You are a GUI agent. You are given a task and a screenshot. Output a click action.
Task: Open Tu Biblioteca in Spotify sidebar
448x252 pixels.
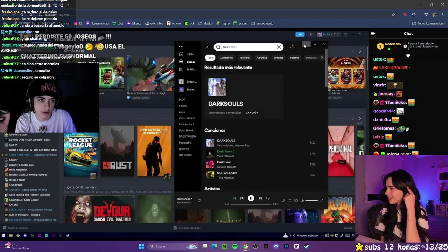coord(187,69)
